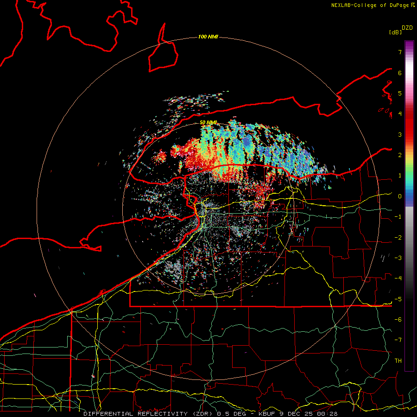Click the [dB] units label
The height and width of the screenshot is (417, 417).
point(396,32)
